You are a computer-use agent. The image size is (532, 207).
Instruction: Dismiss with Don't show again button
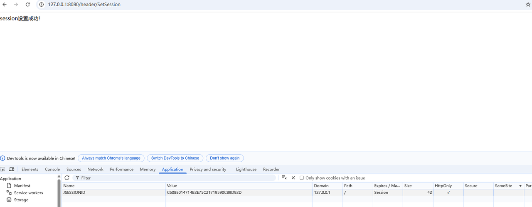224,158
